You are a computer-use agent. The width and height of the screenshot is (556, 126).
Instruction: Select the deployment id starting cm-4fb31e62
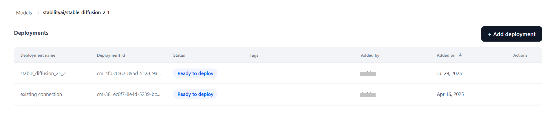(129, 73)
